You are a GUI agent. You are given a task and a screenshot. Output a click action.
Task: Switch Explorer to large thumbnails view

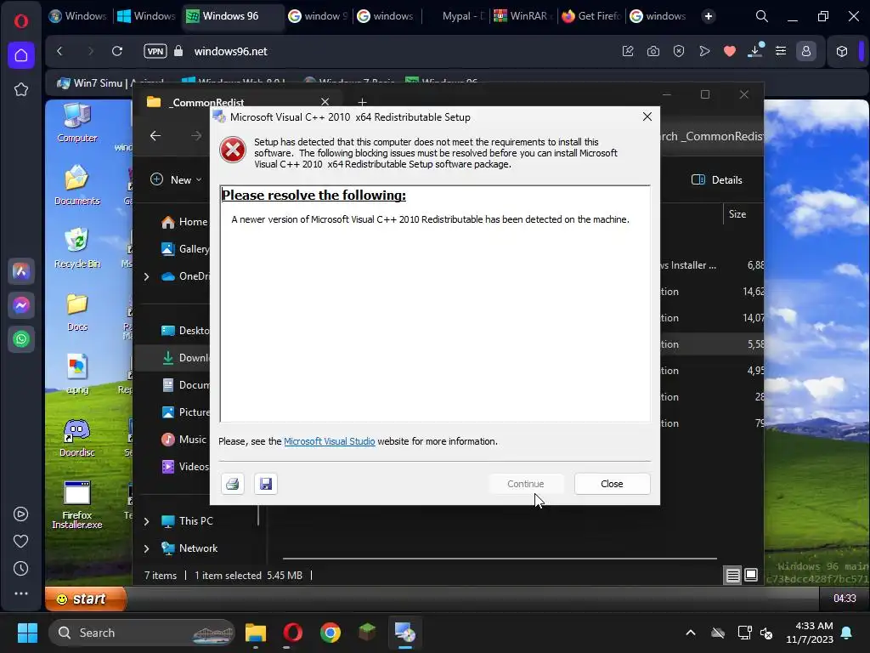751,576
